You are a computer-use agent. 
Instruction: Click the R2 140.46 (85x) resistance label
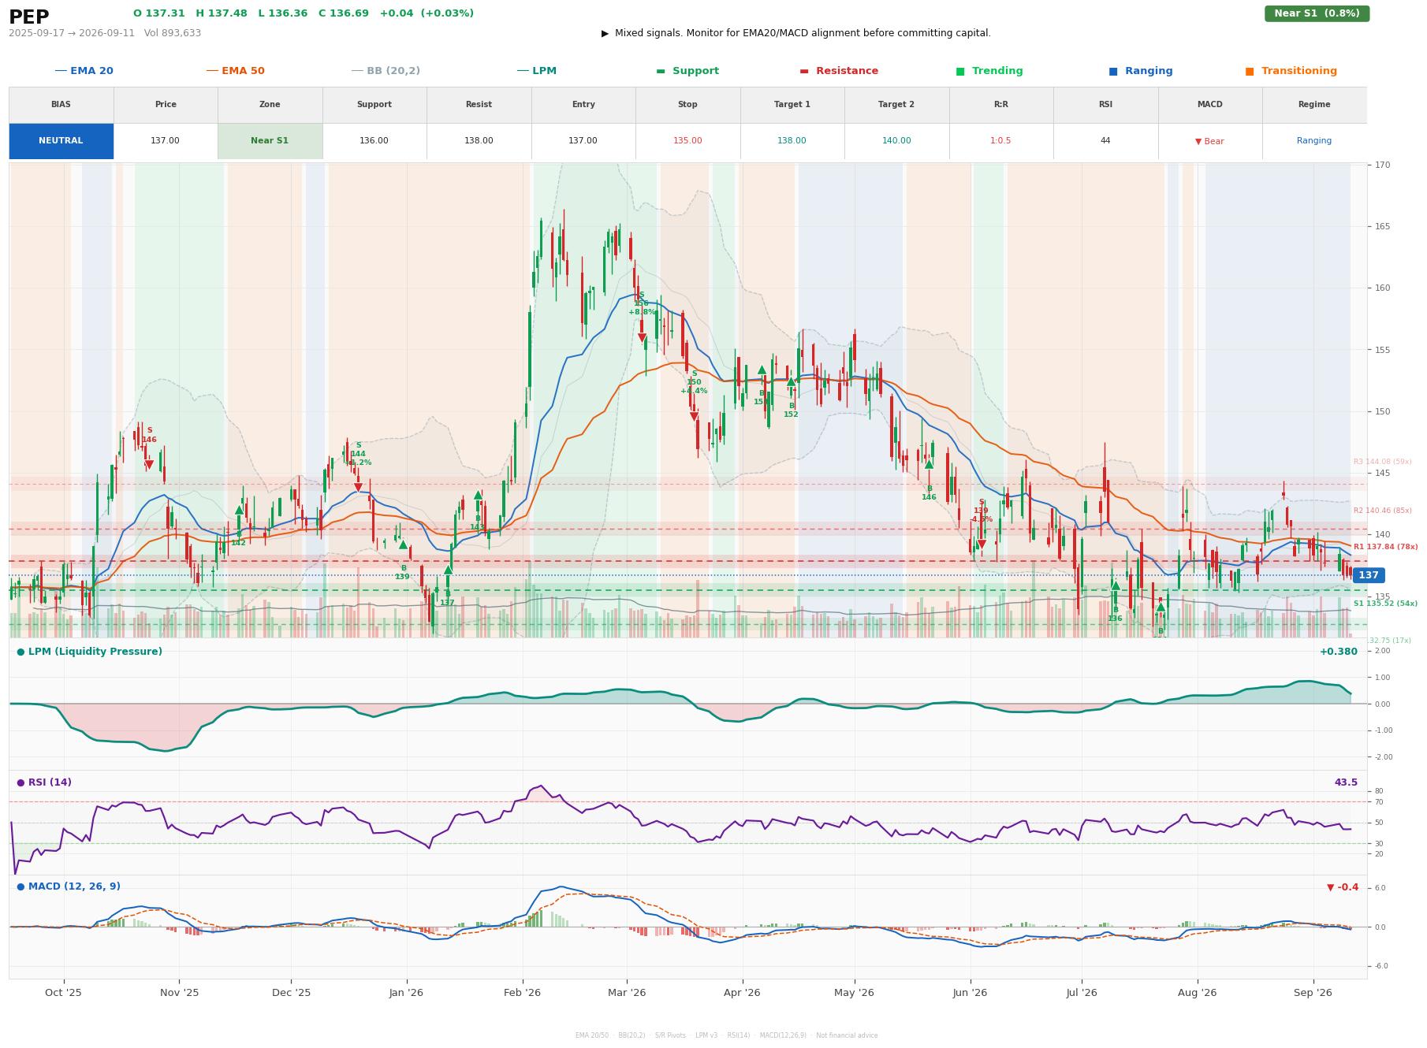1382,511
